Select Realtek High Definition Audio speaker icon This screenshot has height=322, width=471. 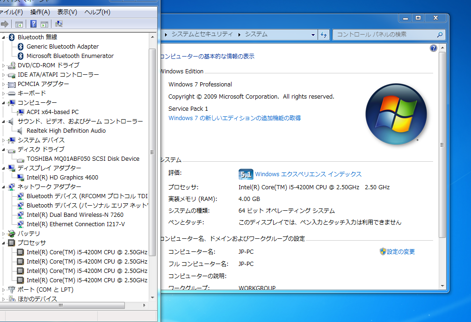point(20,131)
